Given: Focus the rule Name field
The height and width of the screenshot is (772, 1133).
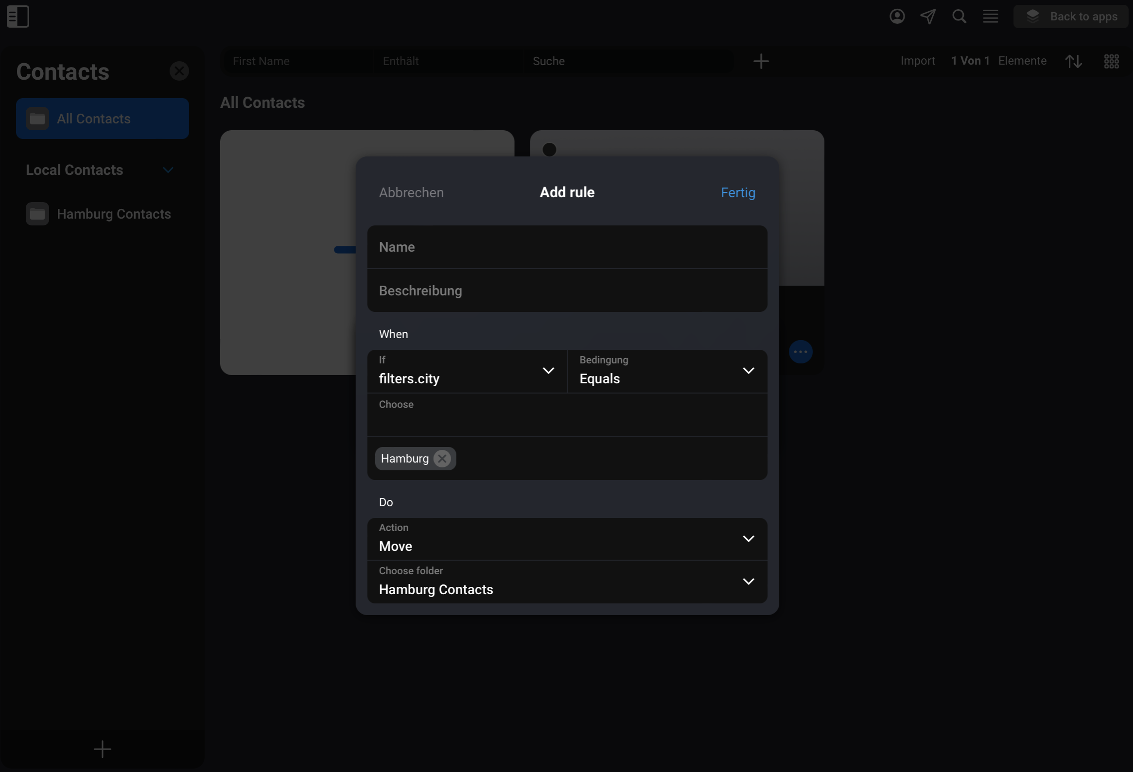Looking at the screenshot, I should 567,247.
